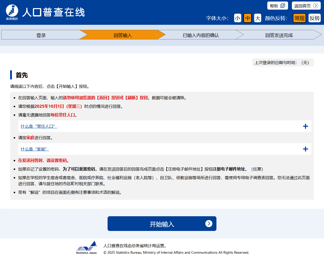Screen dimensions: 324x259
Task: Set font size to small (小)
Action: (x=237, y=18)
